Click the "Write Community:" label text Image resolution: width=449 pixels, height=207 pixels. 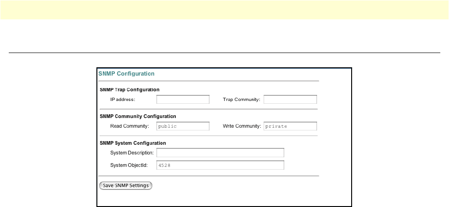coord(242,126)
